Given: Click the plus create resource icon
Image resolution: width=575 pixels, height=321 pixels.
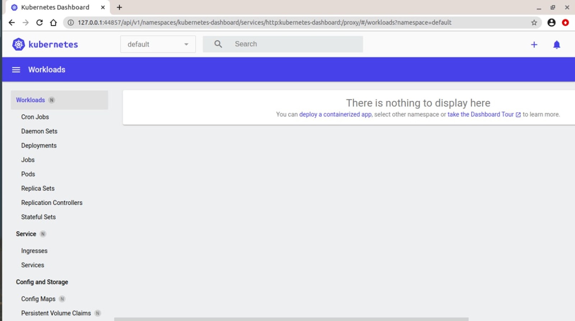Looking at the screenshot, I should click(x=534, y=44).
